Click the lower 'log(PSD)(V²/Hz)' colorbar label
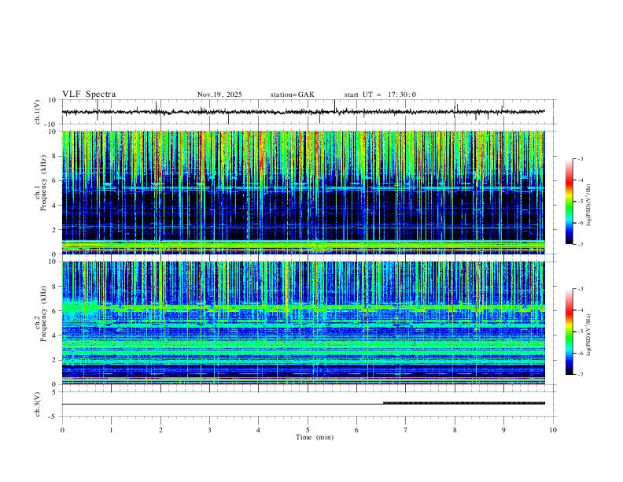The height and width of the screenshot is (482, 623). (589, 335)
